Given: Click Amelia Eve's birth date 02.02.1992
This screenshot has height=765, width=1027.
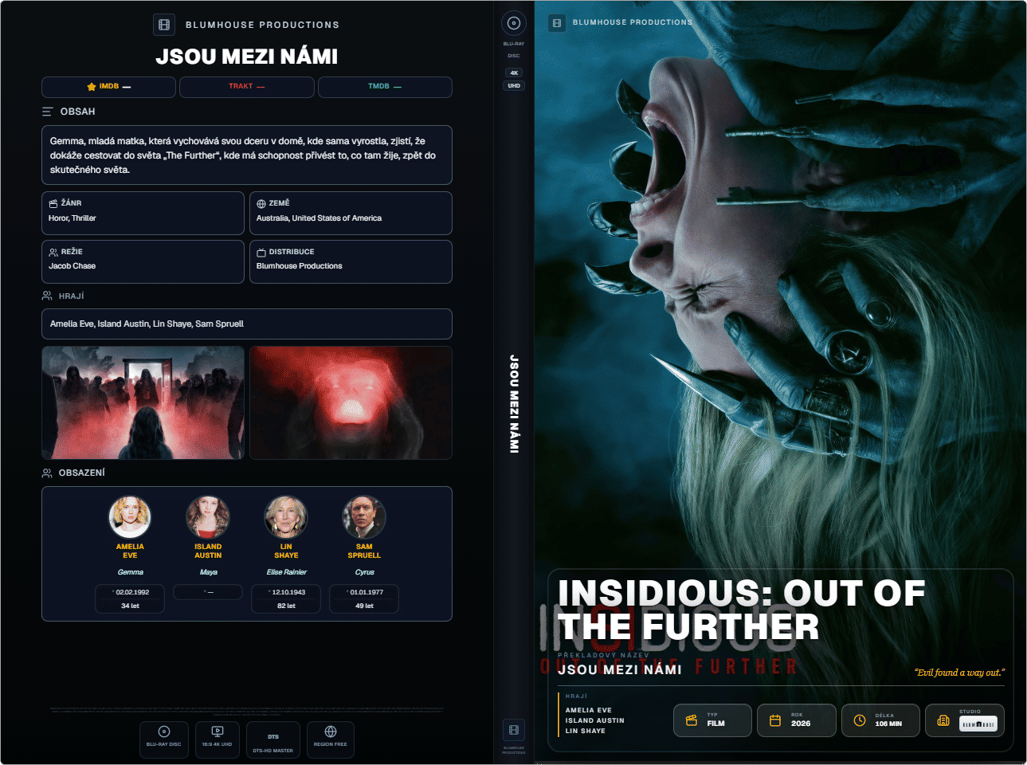Looking at the screenshot, I should [132, 592].
